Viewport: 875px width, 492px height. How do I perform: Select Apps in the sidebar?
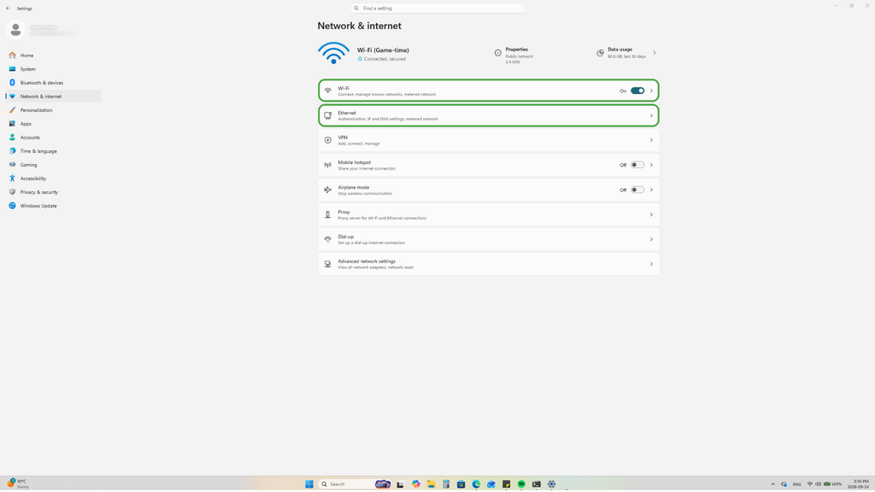coord(53,124)
